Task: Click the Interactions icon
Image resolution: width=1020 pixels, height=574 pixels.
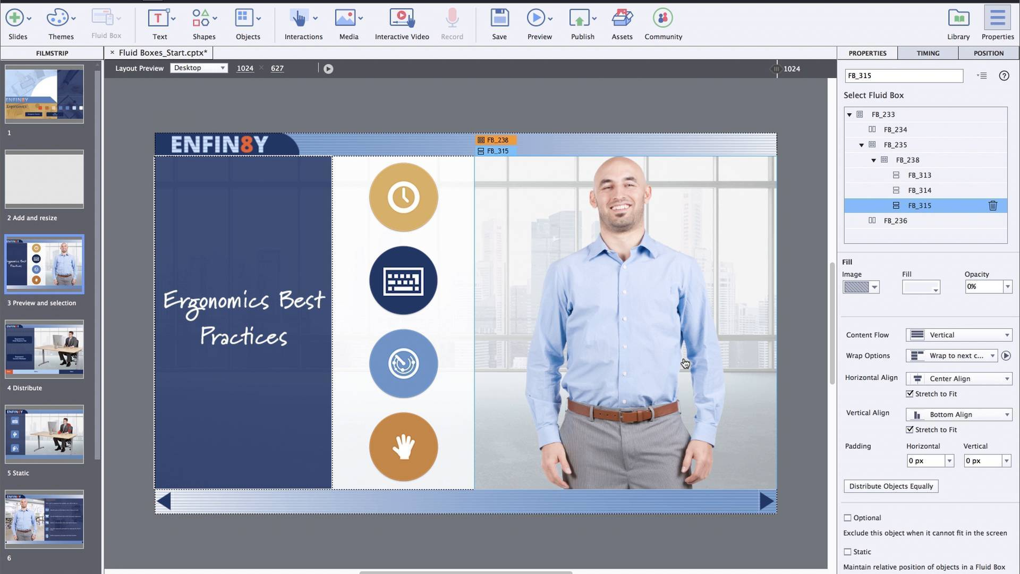Action: click(300, 18)
